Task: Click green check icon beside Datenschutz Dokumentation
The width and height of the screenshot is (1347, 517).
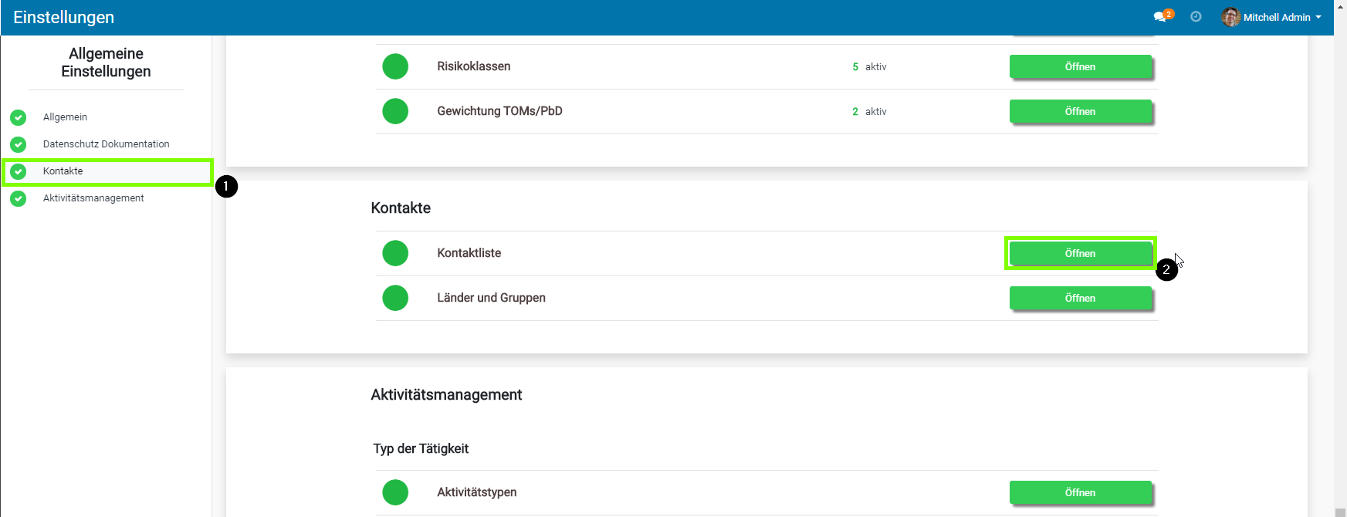Action: point(19,144)
